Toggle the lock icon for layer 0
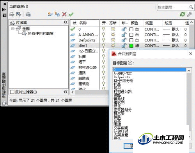 [124, 29]
